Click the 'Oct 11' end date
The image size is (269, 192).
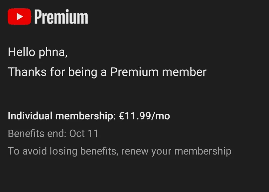84,133
